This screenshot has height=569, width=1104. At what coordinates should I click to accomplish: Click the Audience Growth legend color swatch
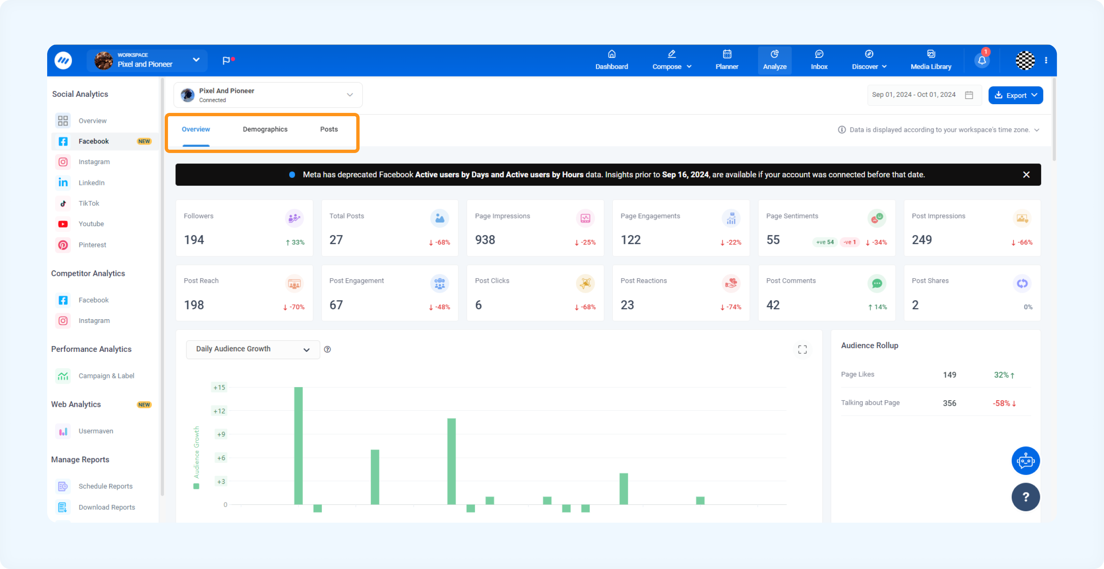(196, 486)
